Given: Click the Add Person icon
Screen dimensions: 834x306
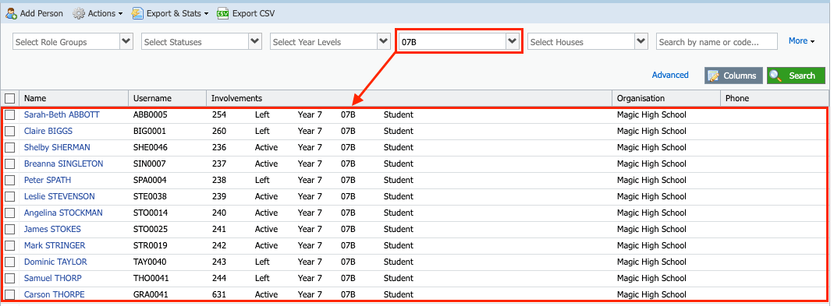Looking at the screenshot, I should (11, 13).
